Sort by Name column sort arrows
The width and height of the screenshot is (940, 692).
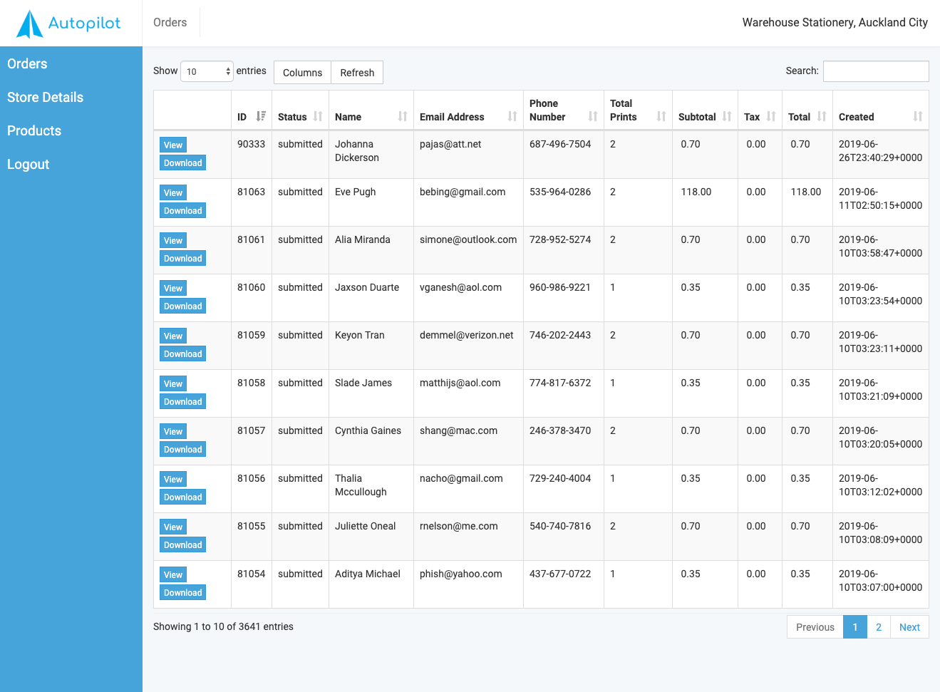403,116
